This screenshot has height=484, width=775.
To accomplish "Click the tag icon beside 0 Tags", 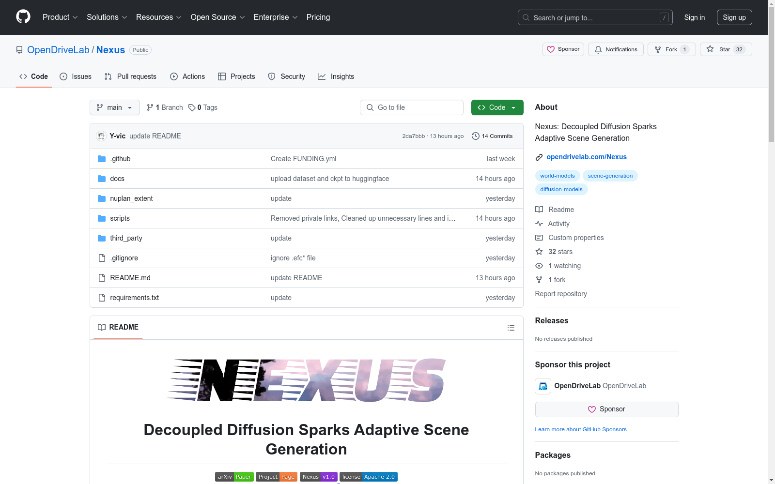I will click(x=192, y=107).
